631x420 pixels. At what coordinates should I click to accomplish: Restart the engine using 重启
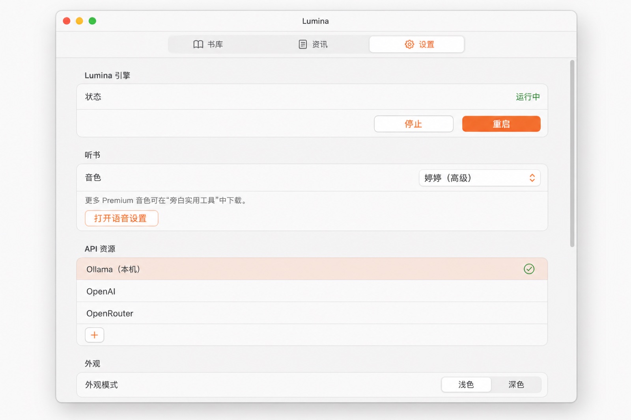pos(501,124)
